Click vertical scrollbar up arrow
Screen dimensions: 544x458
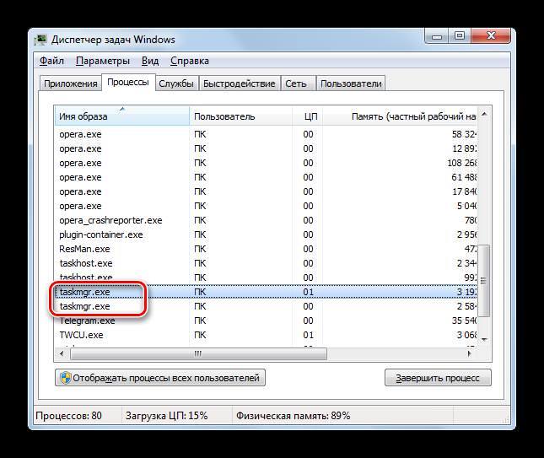click(x=484, y=114)
